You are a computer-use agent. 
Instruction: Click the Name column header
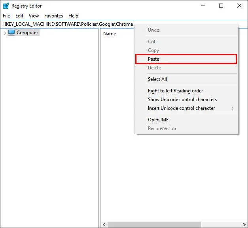click(110, 34)
